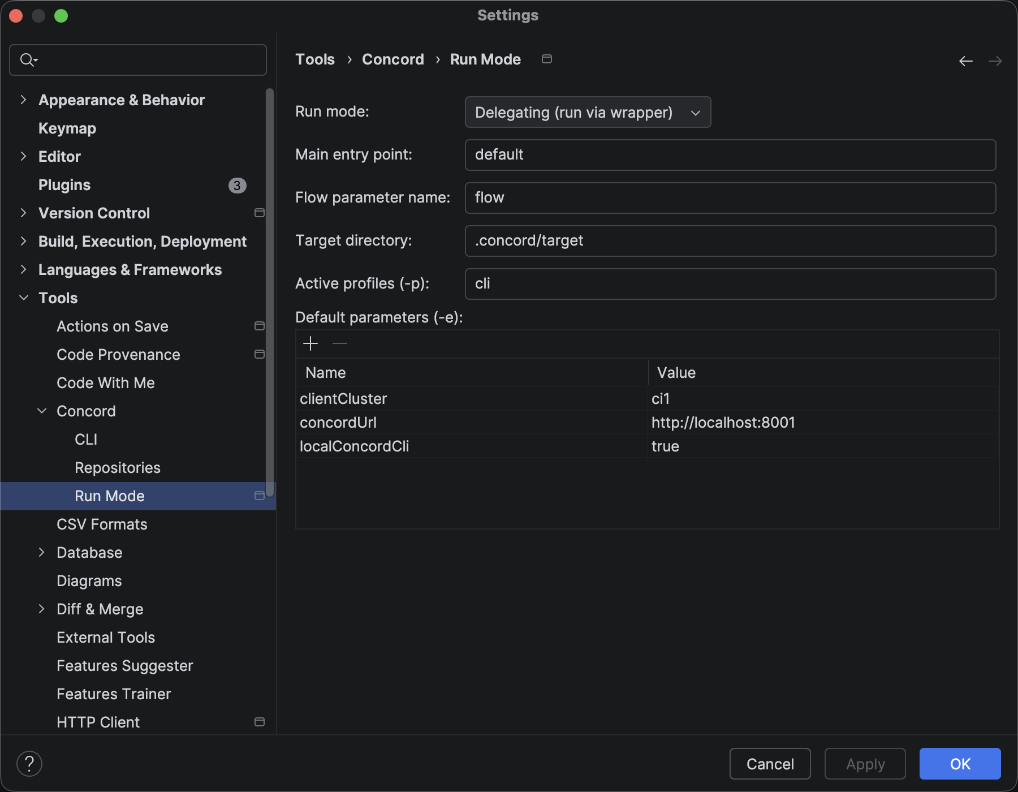
Task: Click the Cancel button
Action: point(770,764)
